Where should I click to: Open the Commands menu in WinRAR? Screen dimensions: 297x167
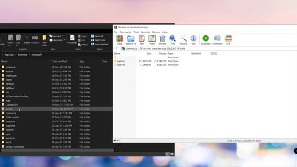point(125,32)
